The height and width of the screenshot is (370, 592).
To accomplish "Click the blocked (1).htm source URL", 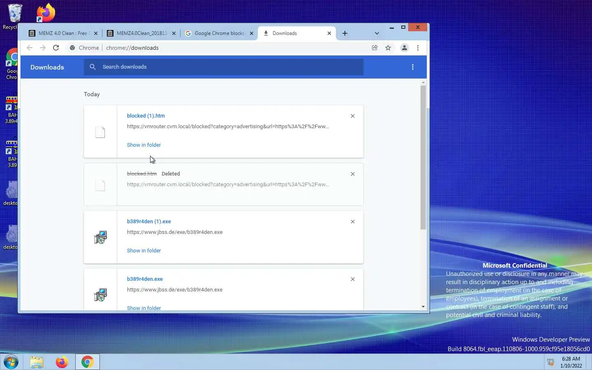I will tap(228, 127).
